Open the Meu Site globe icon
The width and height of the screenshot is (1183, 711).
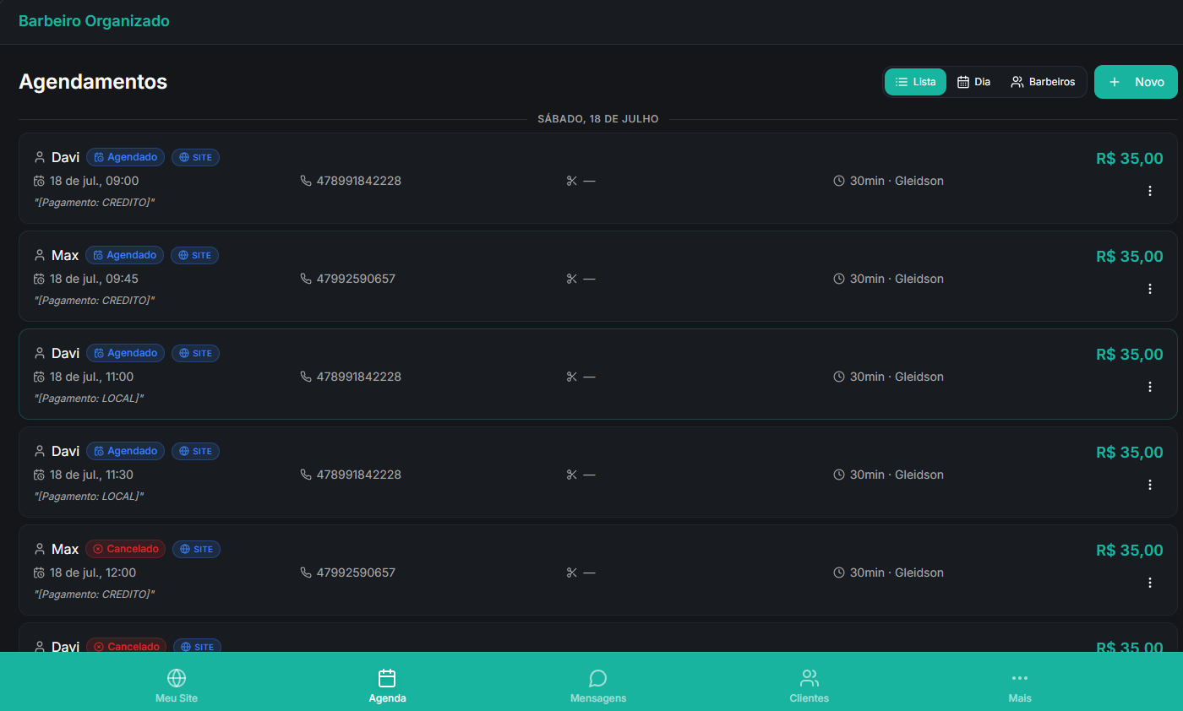(x=177, y=678)
